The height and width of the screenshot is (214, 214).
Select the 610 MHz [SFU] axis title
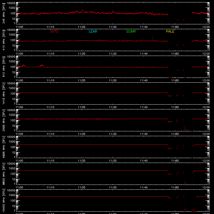click(x=3, y=67)
